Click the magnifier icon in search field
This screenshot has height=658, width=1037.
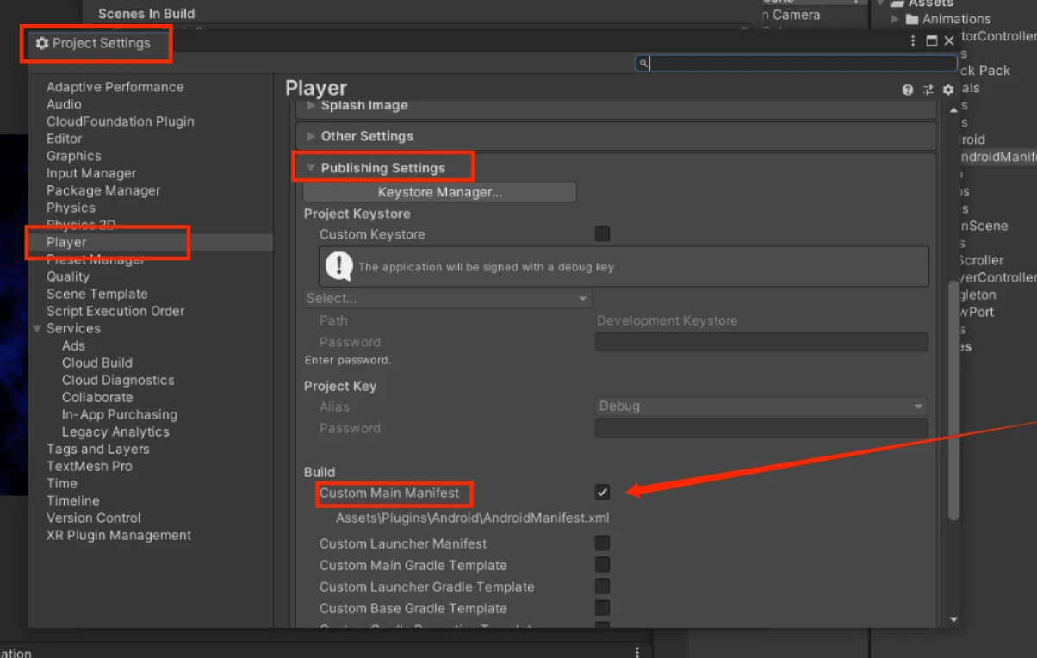(x=643, y=63)
